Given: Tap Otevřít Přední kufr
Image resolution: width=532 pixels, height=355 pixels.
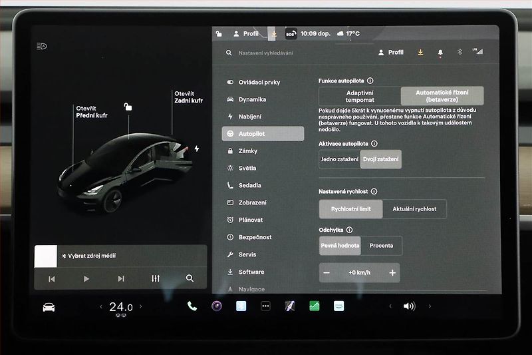Looking at the screenshot, I should pos(92,112).
